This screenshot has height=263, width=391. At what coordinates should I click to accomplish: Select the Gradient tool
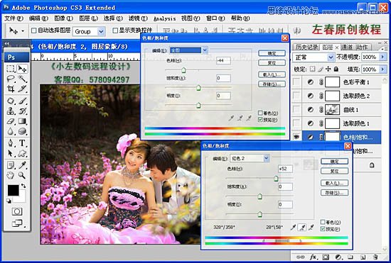(x=22, y=121)
